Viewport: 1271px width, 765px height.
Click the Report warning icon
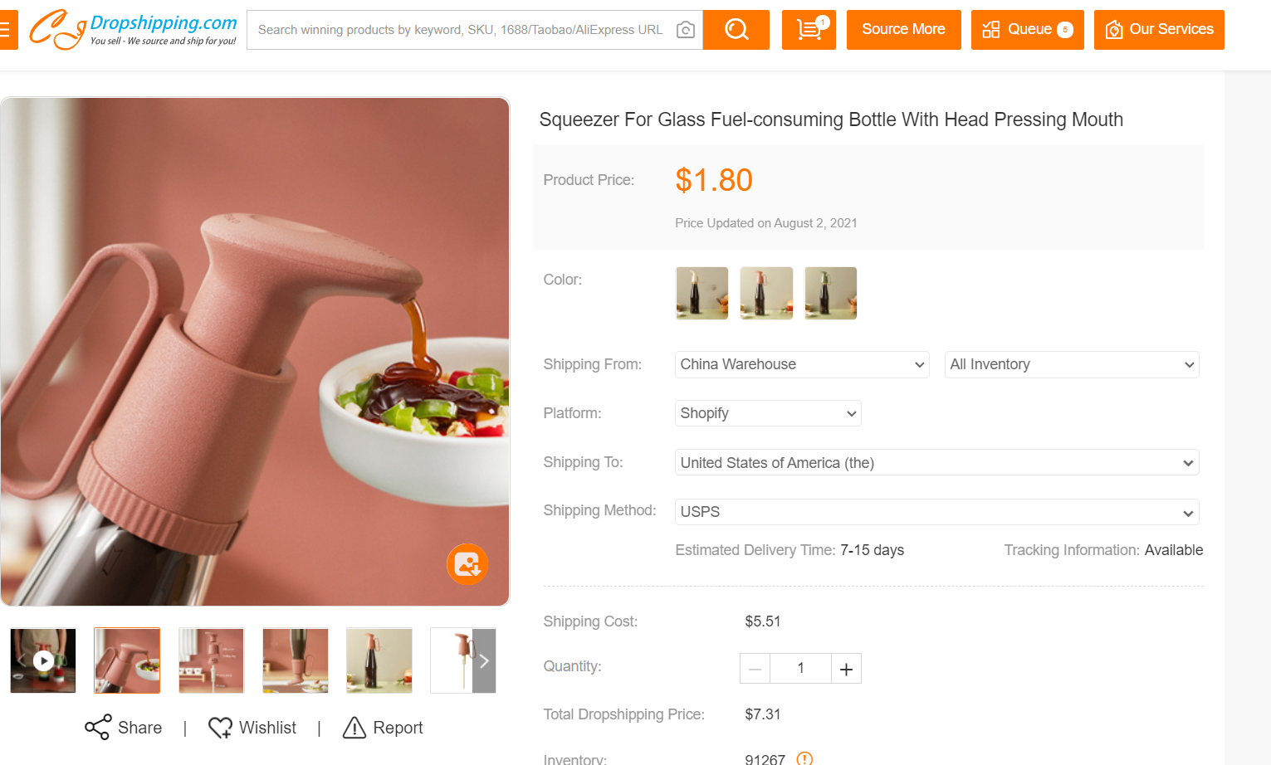[x=354, y=728]
